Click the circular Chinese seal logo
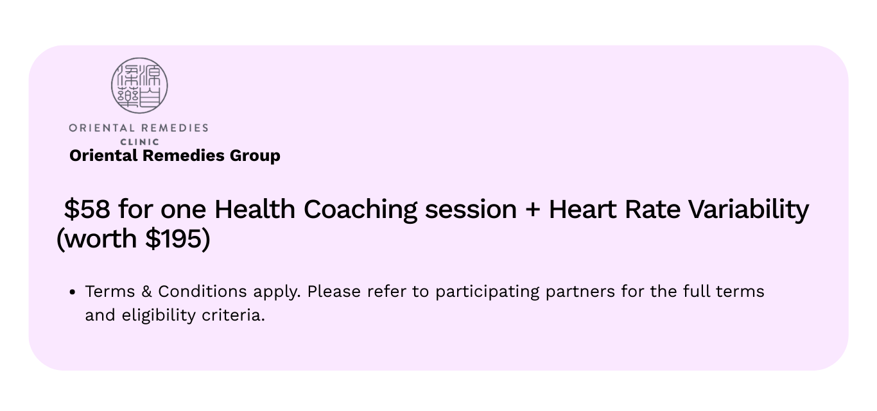This screenshot has height=411, width=877. click(139, 86)
